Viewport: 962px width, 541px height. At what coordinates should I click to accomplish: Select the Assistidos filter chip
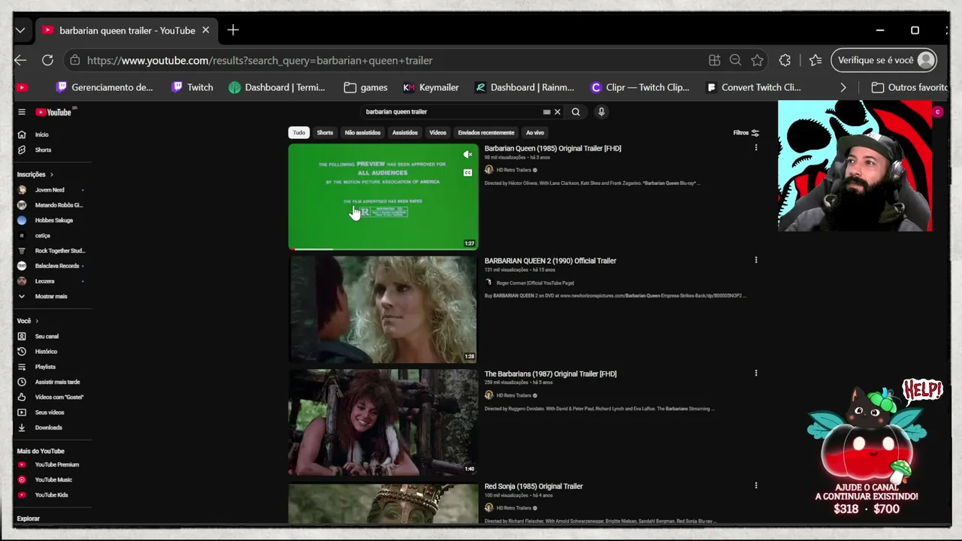coord(405,133)
